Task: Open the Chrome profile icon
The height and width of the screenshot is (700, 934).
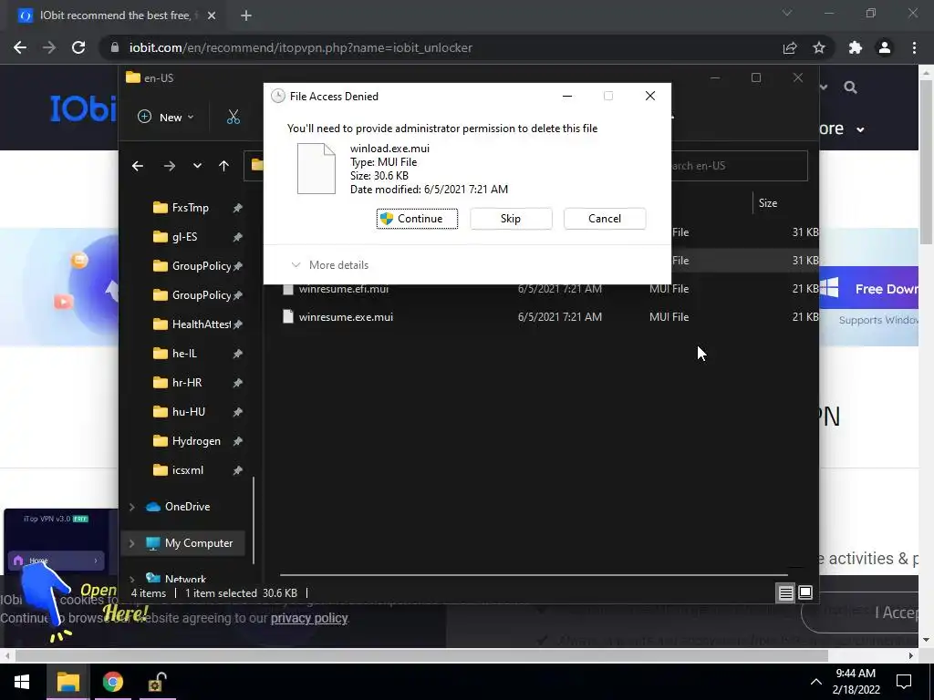Action: coord(885,47)
